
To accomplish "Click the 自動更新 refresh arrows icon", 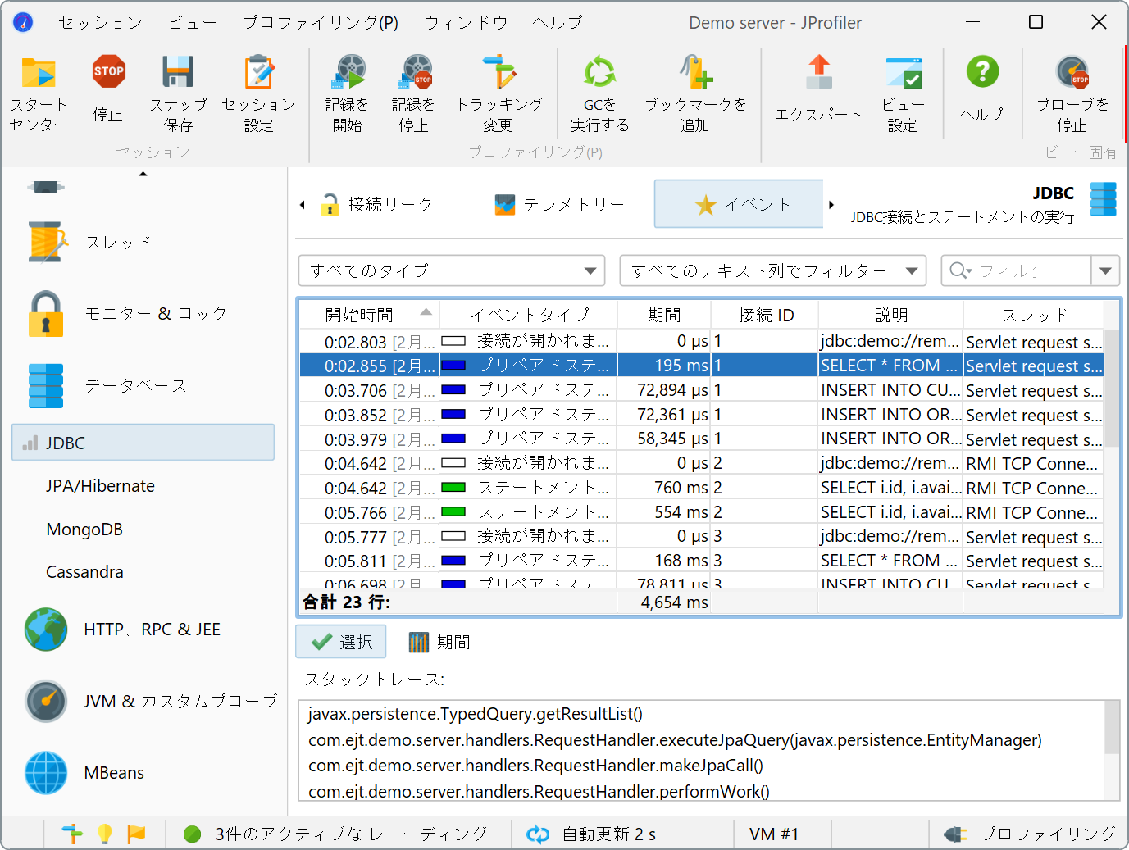I will pyautogui.click(x=538, y=834).
